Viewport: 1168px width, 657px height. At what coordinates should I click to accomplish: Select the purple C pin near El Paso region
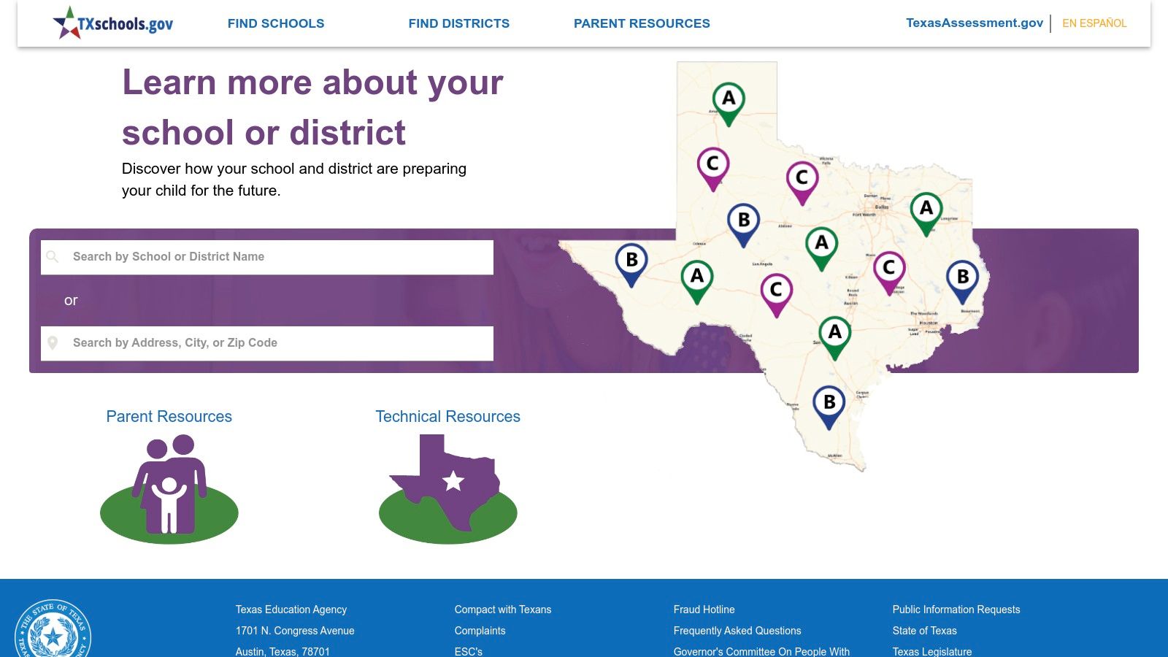[712, 164]
